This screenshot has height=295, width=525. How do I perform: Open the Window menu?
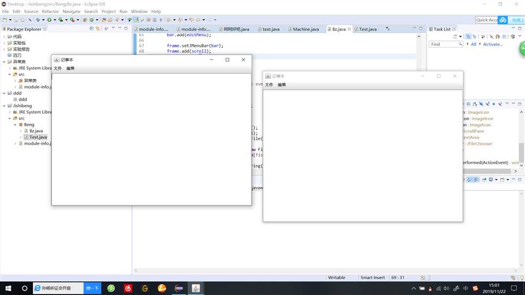(139, 11)
